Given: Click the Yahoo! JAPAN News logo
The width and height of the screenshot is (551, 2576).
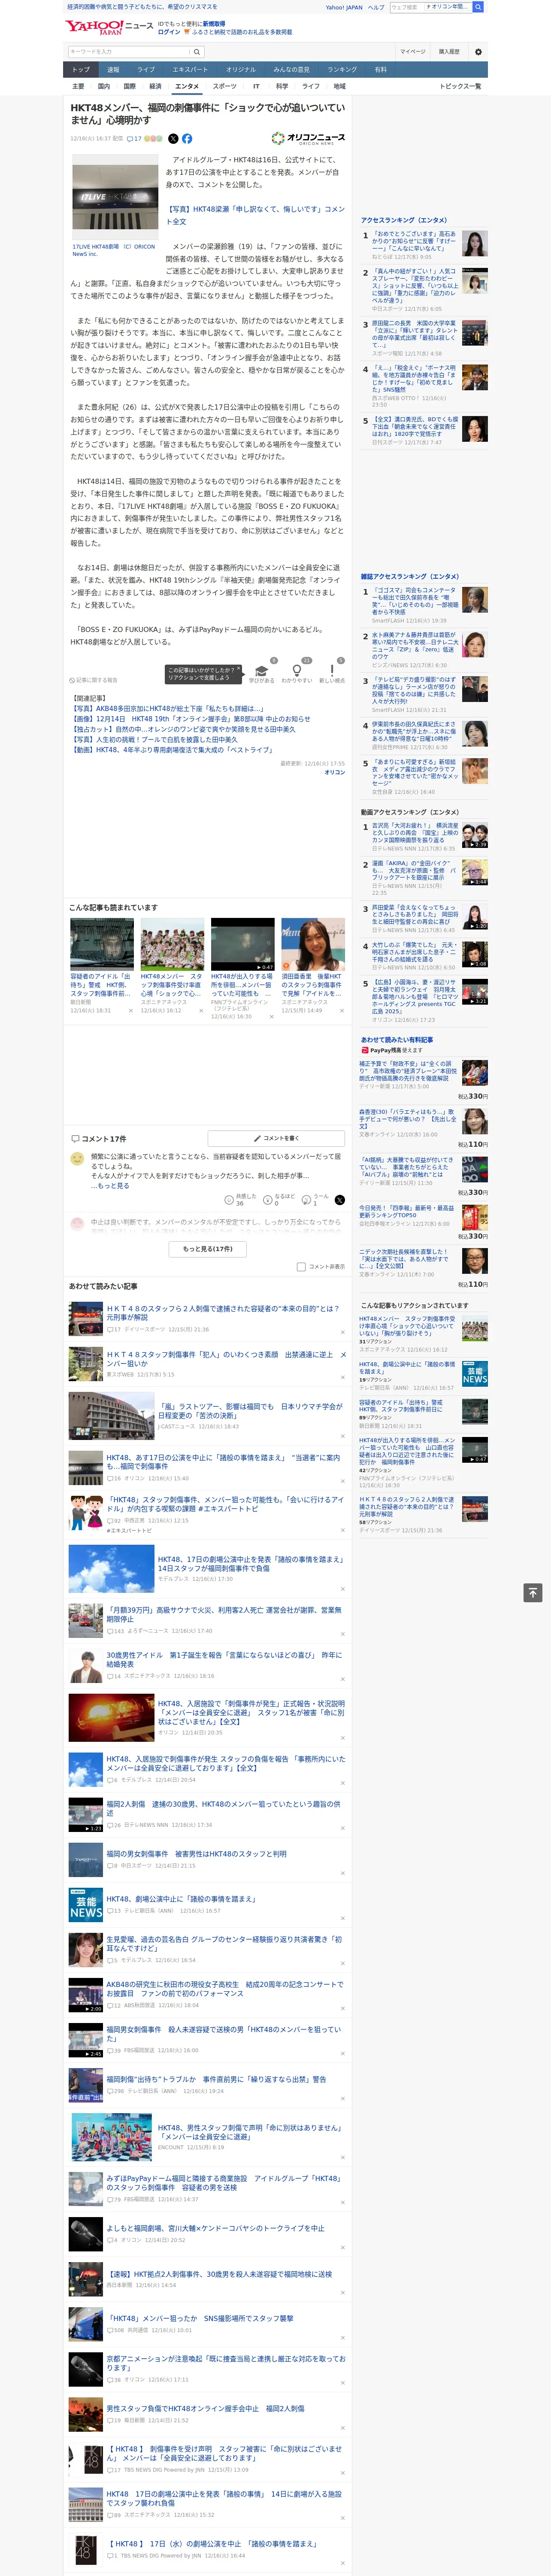Looking at the screenshot, I should click(x=109, y=27).
